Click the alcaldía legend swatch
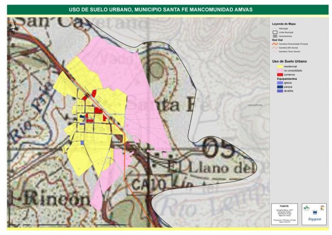 [280, 91]
